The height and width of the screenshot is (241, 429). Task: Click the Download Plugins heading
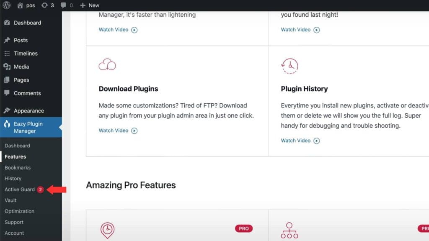pyautogui.click(x=128, y=89)
